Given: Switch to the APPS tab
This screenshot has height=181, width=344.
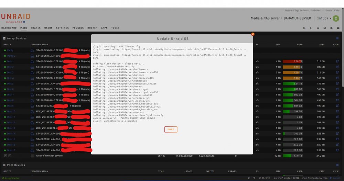Looking at the screenshot, I should click(104, 28).
